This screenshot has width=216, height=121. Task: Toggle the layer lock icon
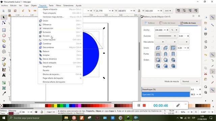click(42, 112)
